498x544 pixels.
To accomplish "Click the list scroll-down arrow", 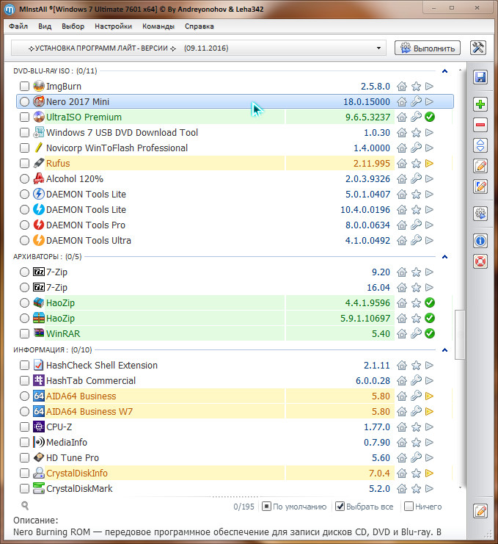I will pos(460,487).
